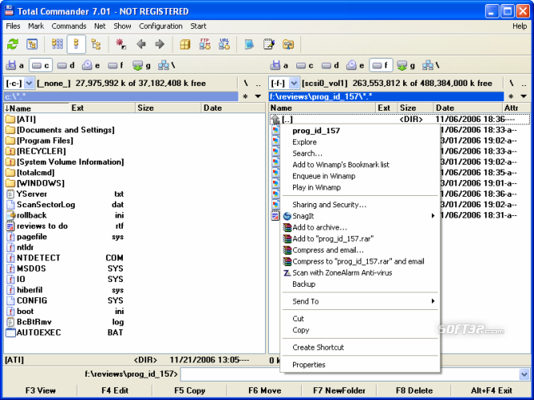Image resolution: width=534 pixels, height=400 pixels.
Task: Go forward with the right arrow icon
Action: [x=160, y=44]
